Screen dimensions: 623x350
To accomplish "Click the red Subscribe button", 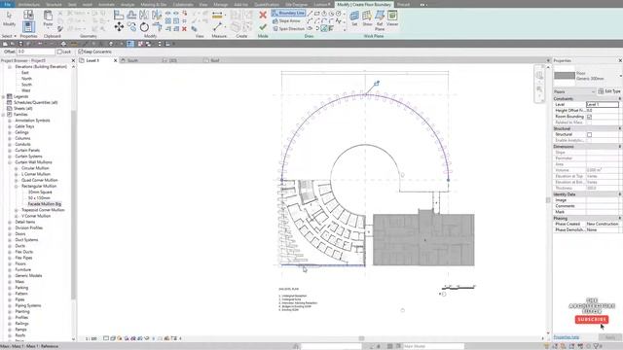I will point(592,320).
